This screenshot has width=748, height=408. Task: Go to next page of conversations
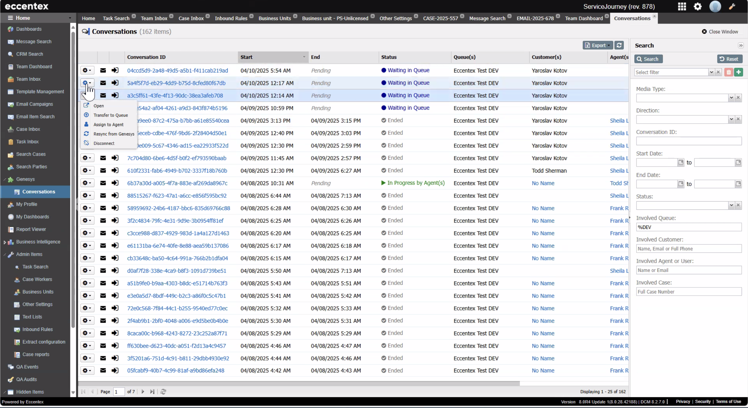pyautogui.click(x=142, y=392)
